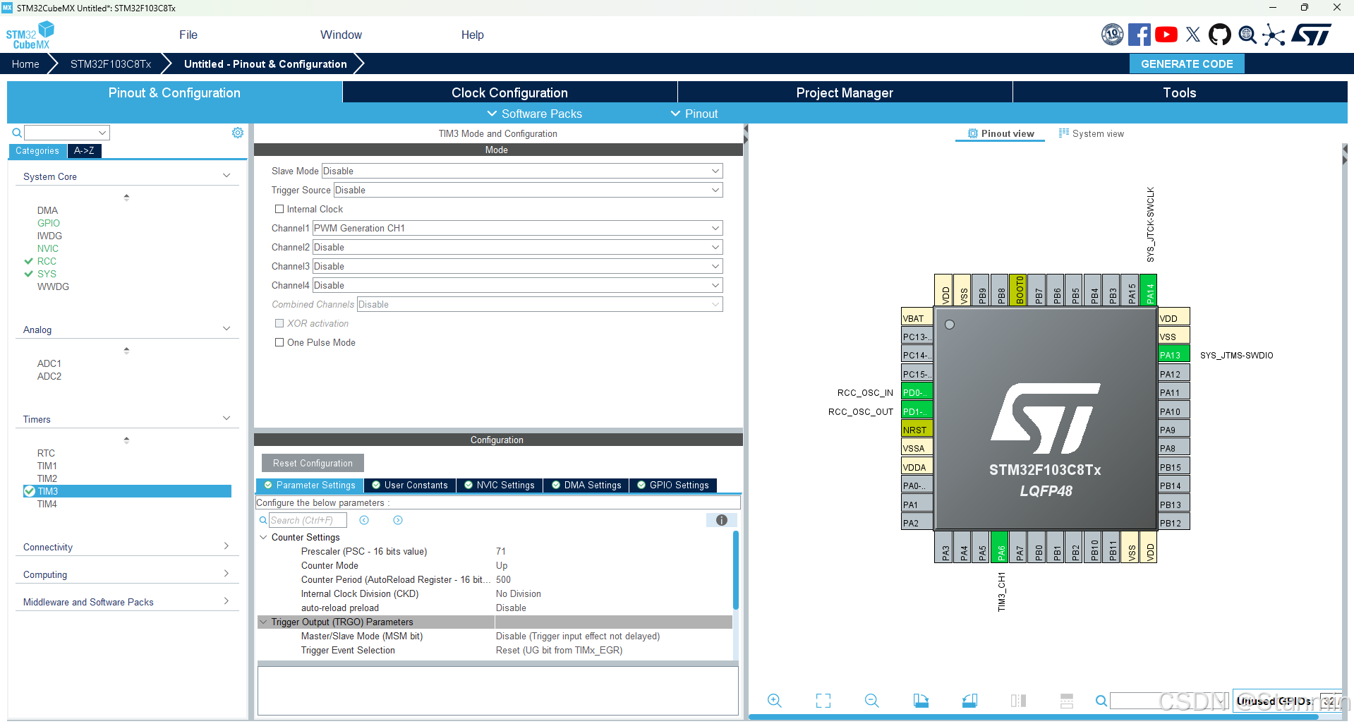Open the Pinout dropdown menu

coord(694,114)
